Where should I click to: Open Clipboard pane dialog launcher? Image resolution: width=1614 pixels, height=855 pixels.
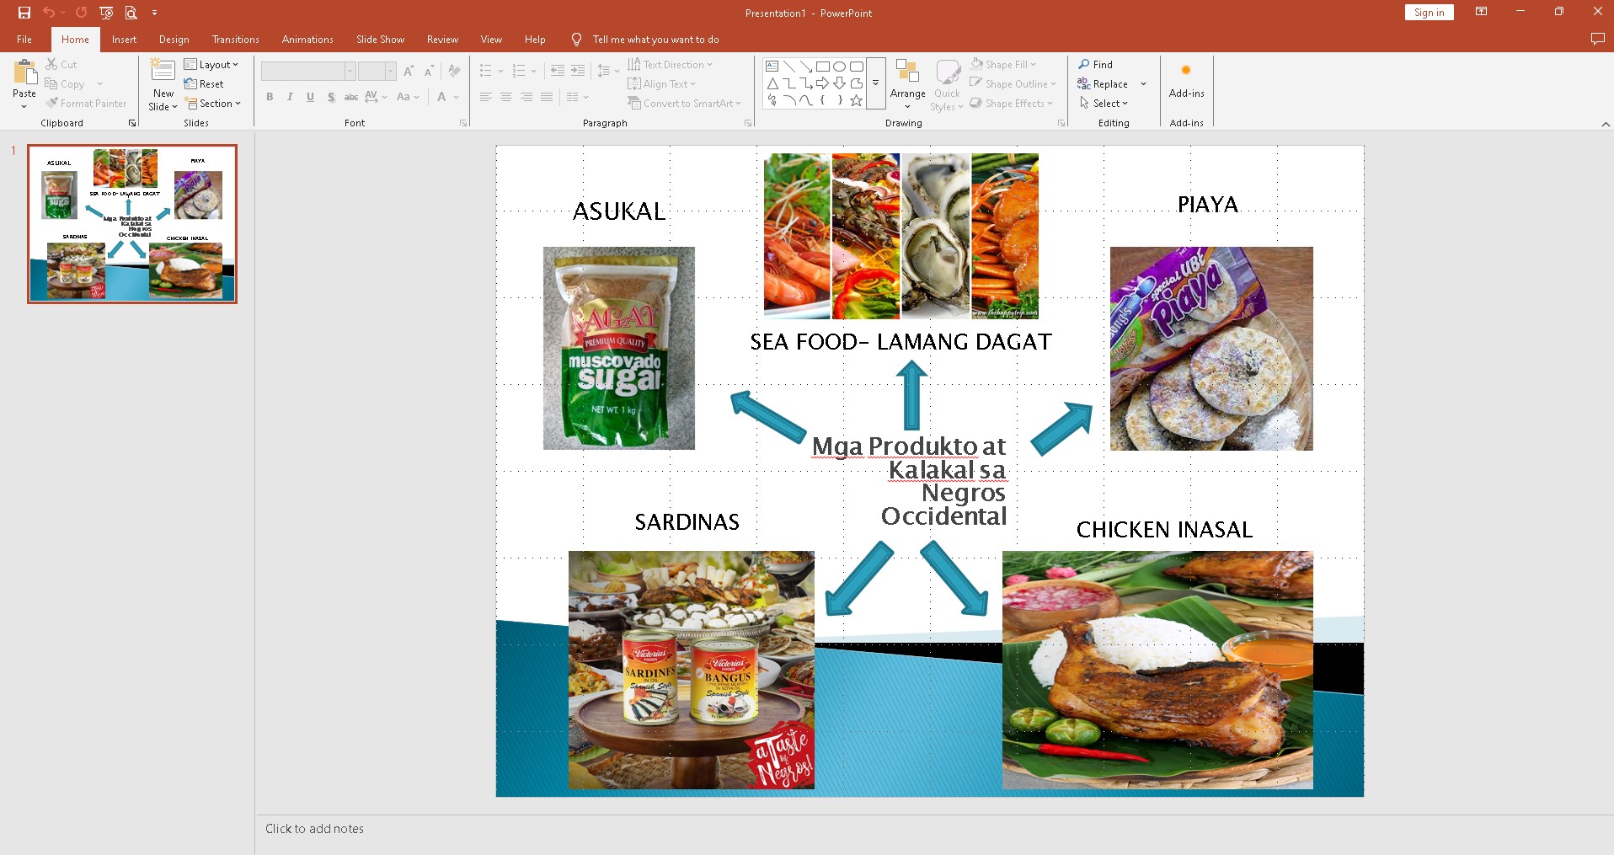pos(132,123)
